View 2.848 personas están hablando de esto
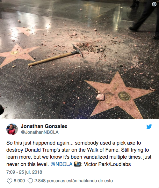The width and height of the screenshot is (159, 188). [74, 181]
